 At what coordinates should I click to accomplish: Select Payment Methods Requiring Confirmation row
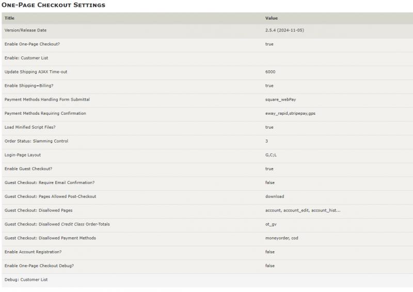click(x=208, y=113)
